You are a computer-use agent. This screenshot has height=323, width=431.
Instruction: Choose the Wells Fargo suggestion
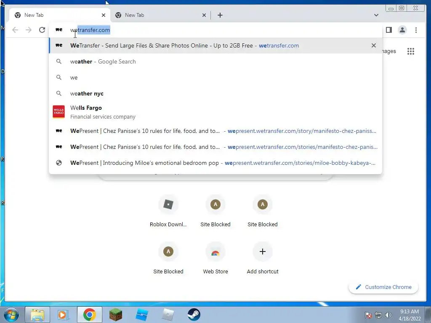pos(215,112)
